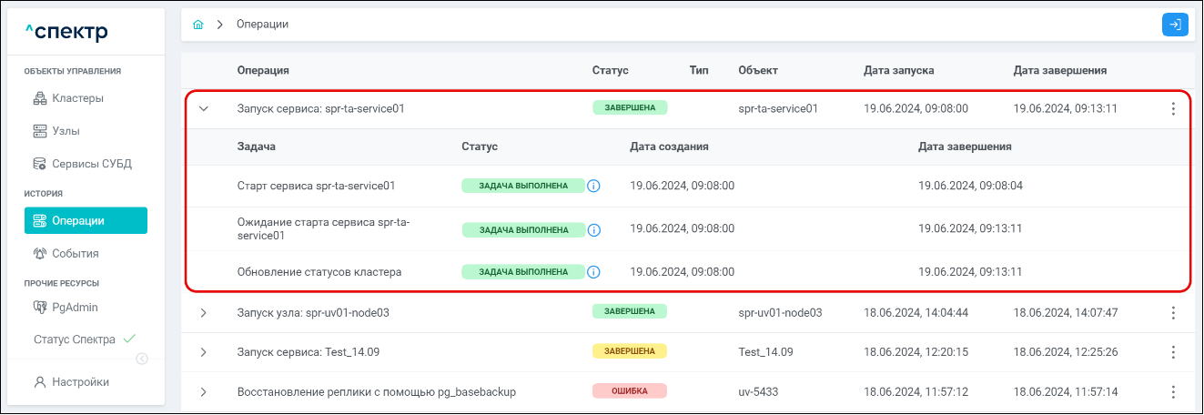
Task: Click the home icon in breadcrumb
Action: [198, 25]
